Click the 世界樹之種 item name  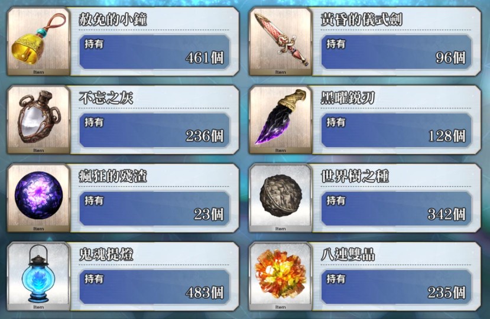(x=355, y=177)
